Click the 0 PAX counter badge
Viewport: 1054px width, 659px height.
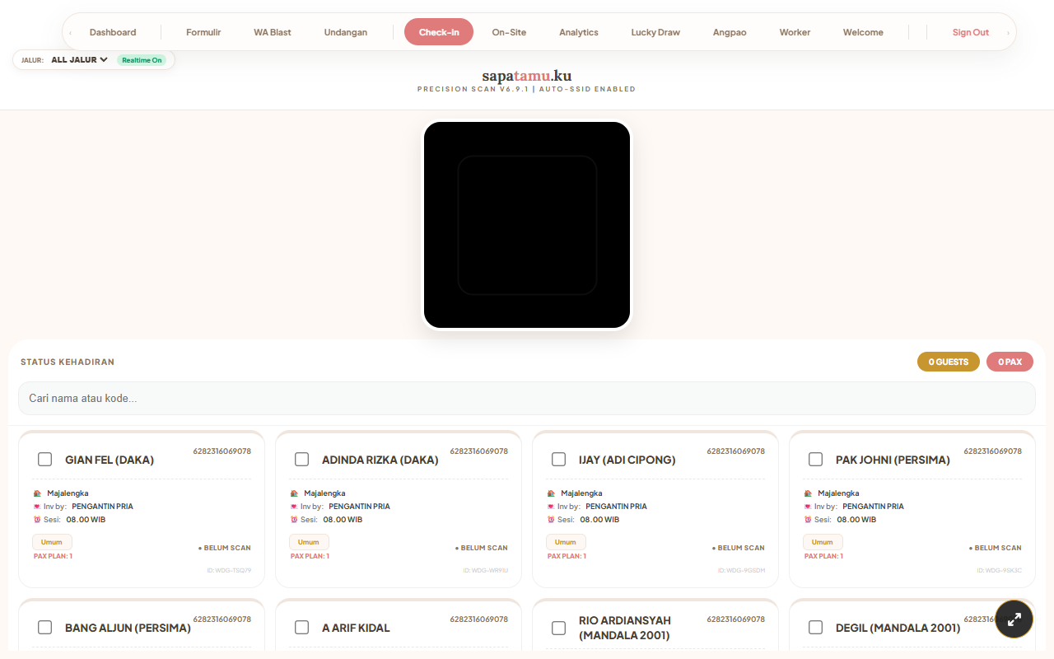[x=1010, y=362]
